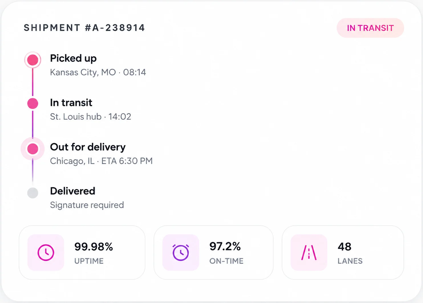Open the In transit step title
This screenshot has width=423, height=303.
(x=71, y=103)
